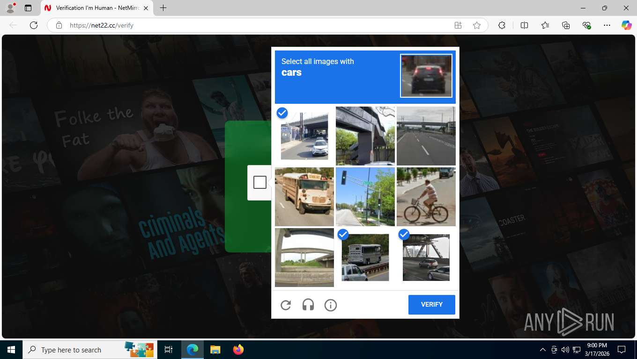Open the browser profile icon
The width and height of the screenshot is (637, 359).
(x=10, y=8)
